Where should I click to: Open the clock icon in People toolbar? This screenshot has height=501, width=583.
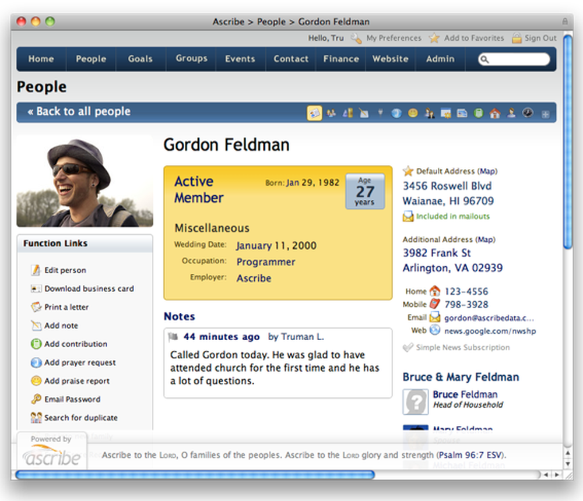pyautogui.click(x=528, y=112)
